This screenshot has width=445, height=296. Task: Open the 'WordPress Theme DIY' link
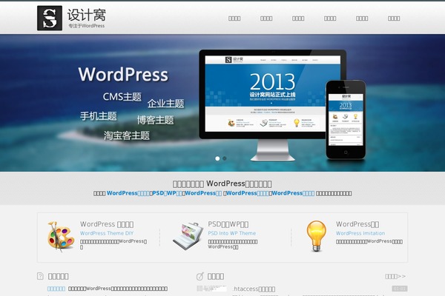[107, 233]
